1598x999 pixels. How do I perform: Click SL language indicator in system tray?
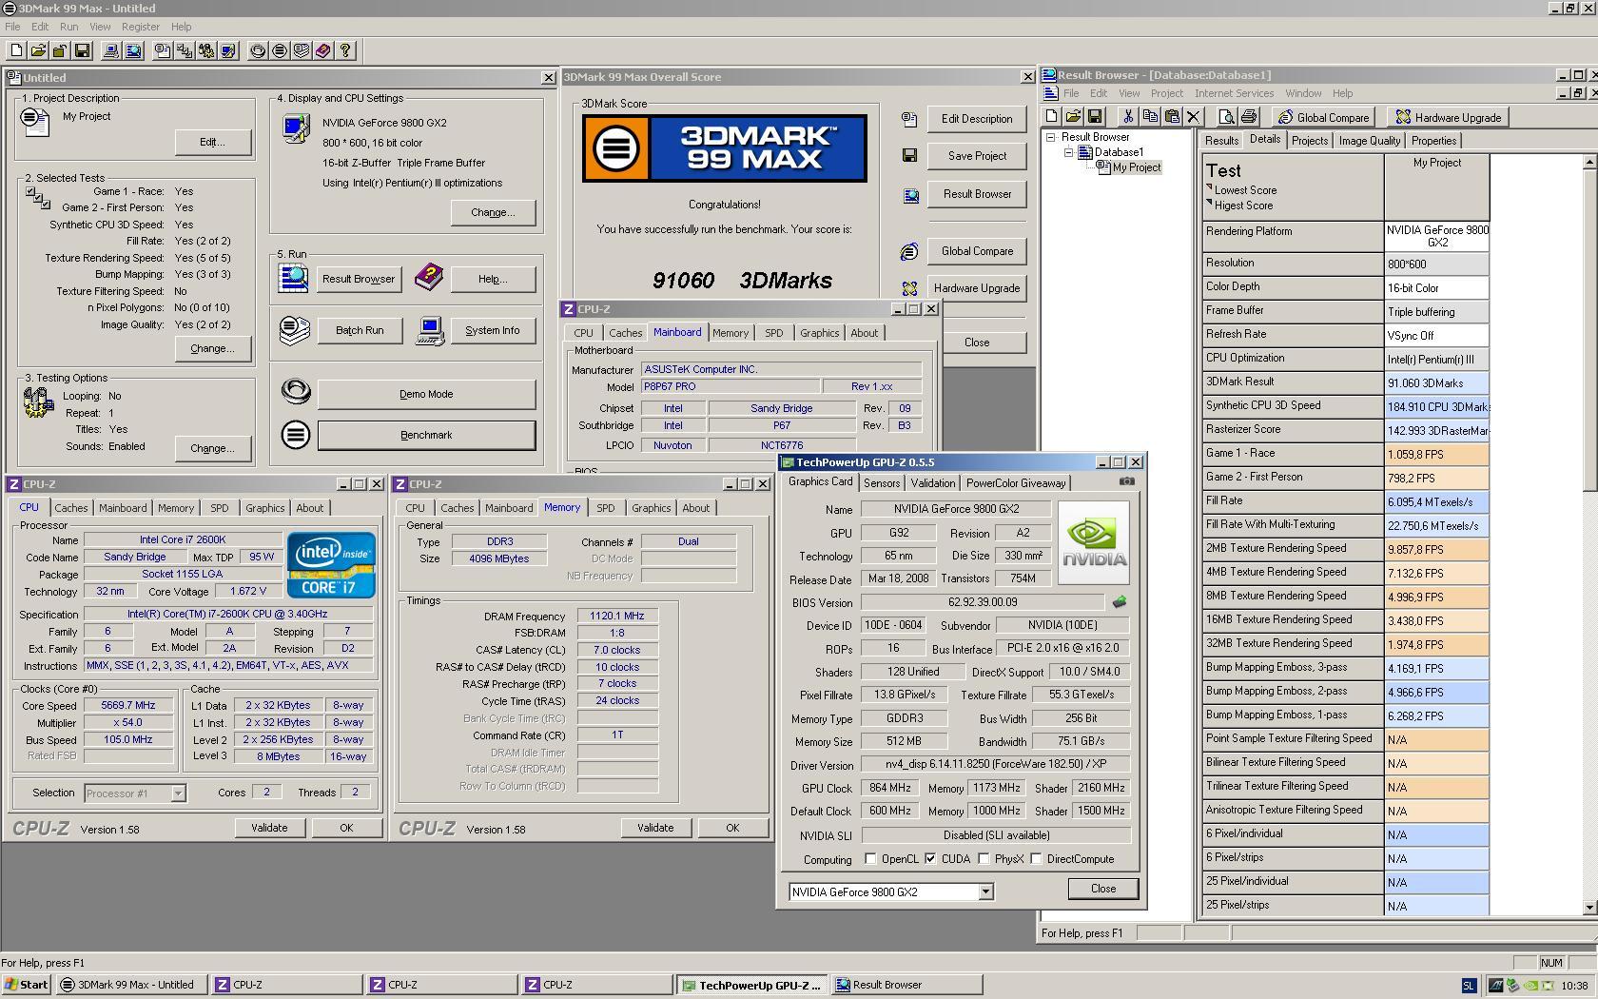coord(1469,986)
